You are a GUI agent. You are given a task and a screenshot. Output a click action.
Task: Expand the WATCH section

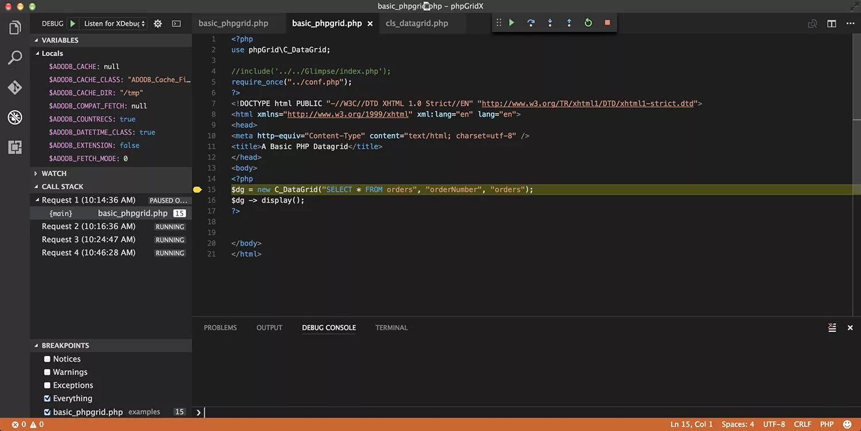coord(111,173)
